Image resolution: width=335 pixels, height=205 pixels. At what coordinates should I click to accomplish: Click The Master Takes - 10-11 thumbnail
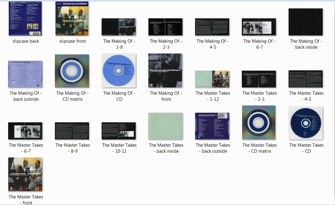click(119, 131)
